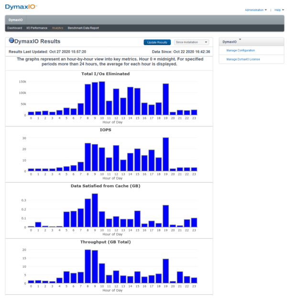Click hour 19 bar in the IOPS chart
This screenshot has height=298, width=287.
166,154
